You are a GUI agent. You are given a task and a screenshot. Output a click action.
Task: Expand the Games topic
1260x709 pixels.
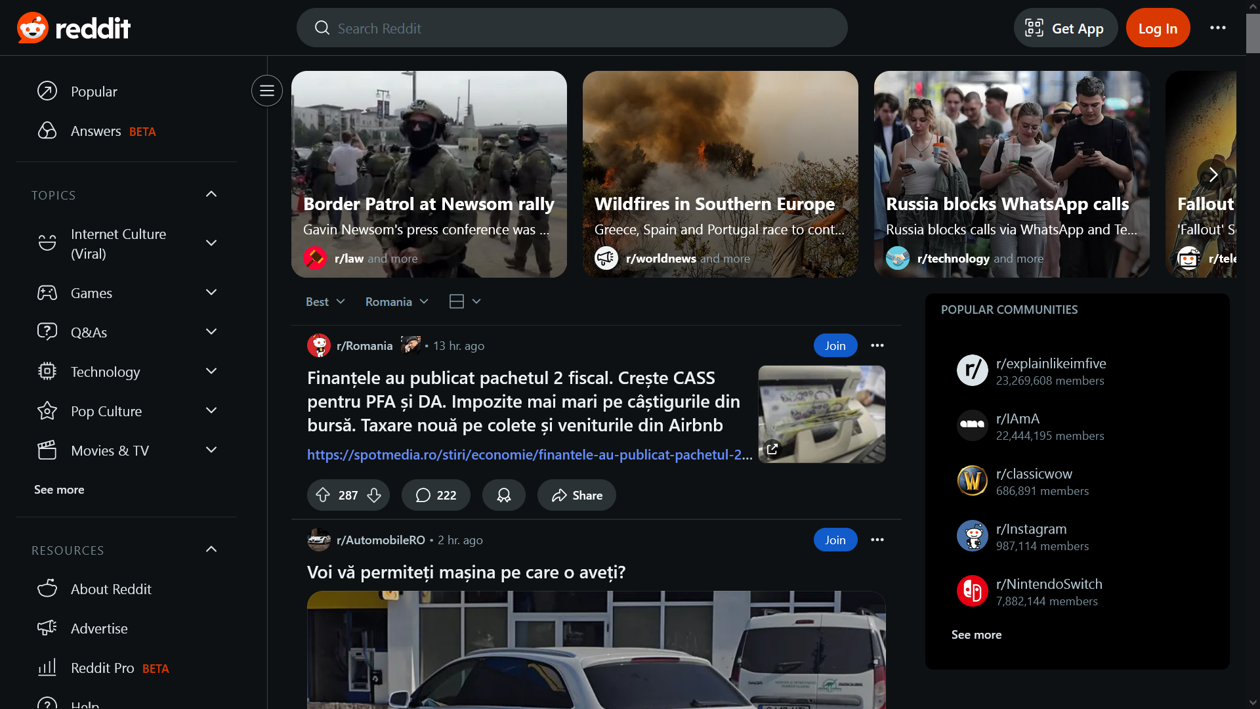(211, 293)
